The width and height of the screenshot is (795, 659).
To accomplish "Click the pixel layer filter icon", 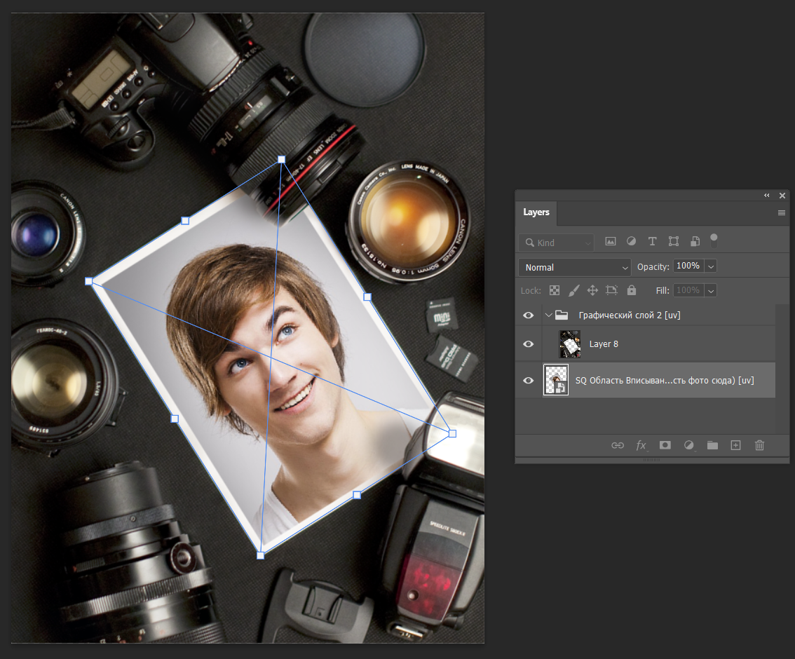I will click(611, 241).
